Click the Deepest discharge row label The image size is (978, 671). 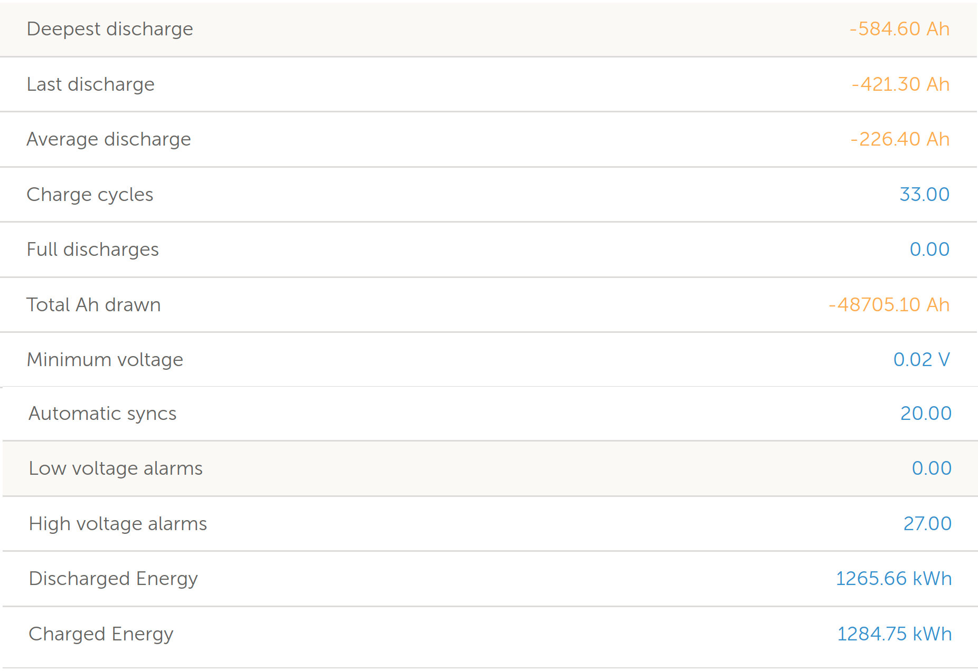[110, 29]
